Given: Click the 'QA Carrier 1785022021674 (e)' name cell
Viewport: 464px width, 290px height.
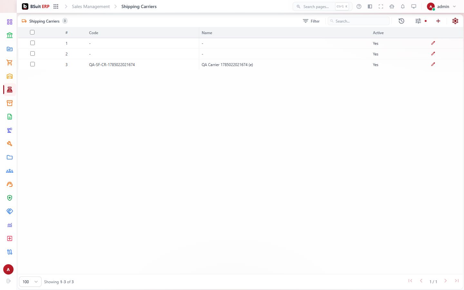Looking at the screenshot, I should click(x=227, y=64).
